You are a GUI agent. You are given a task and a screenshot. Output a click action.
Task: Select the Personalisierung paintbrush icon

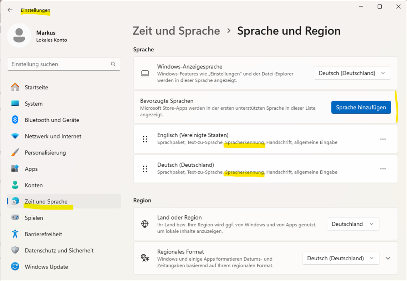pos(15,152)
